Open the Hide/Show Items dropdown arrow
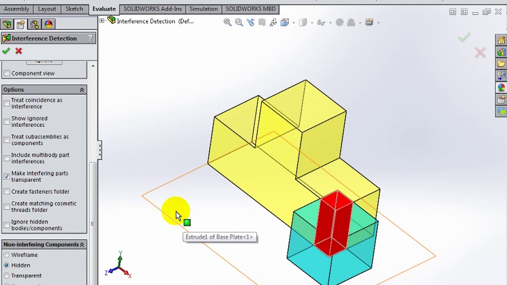This screenshot has height=285, width=507. (x=330, y=23)
